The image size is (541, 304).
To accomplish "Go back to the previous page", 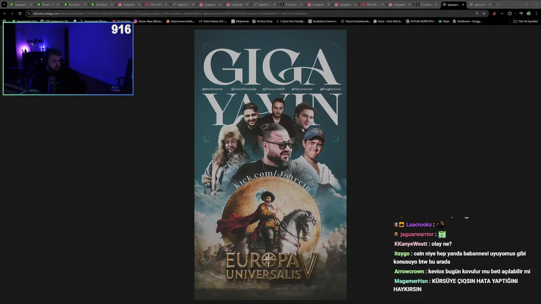I will pyautogui.click(x=5, y=14).
